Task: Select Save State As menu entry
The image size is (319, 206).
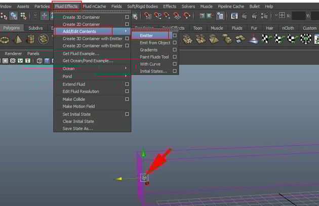Action: [x=77, y=129]
